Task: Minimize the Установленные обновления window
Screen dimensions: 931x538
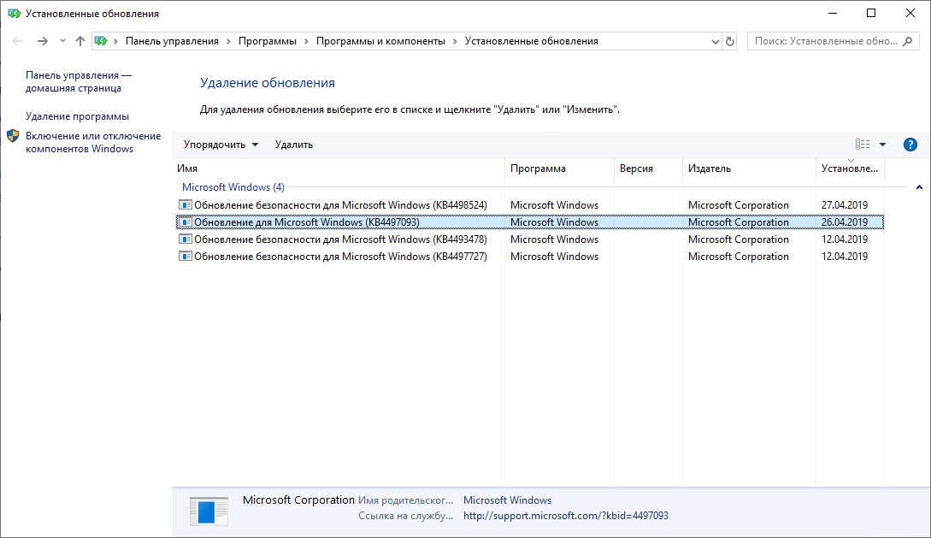Action: [833, 13]
